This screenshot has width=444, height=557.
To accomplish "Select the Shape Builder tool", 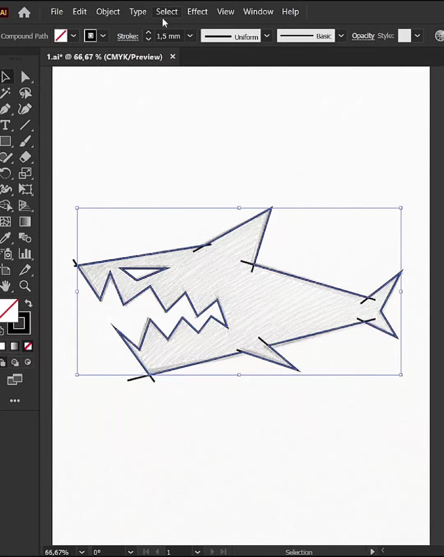I will pyautogui.click(x=5, y=205).
